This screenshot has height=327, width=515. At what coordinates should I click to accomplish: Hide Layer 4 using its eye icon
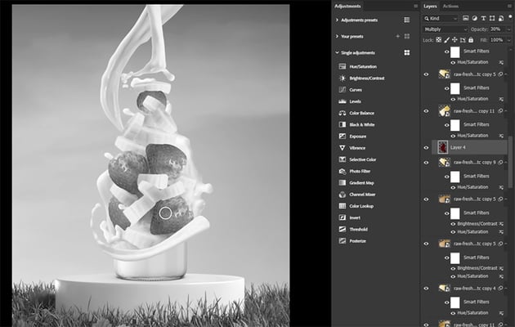coord(427,148)
